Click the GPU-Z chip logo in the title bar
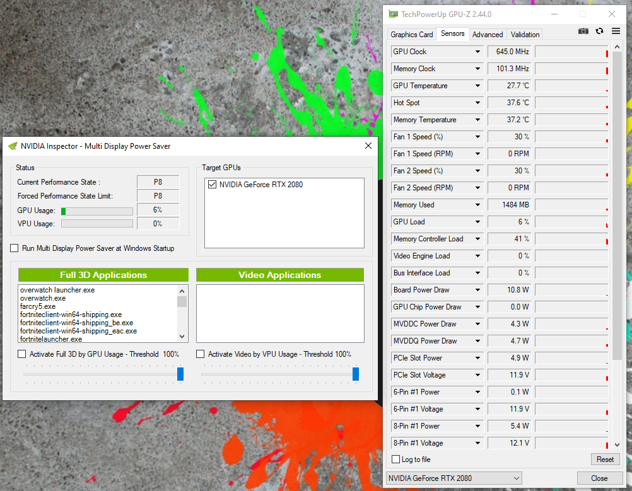 tap(393, 14)
